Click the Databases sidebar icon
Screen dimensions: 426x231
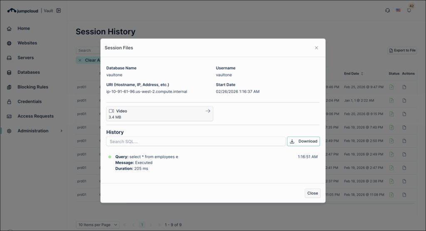pos(9,73)
